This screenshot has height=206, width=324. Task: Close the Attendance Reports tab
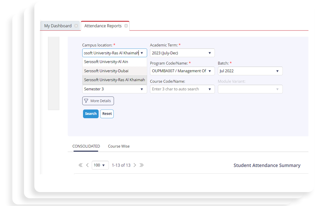click(126, 26)
